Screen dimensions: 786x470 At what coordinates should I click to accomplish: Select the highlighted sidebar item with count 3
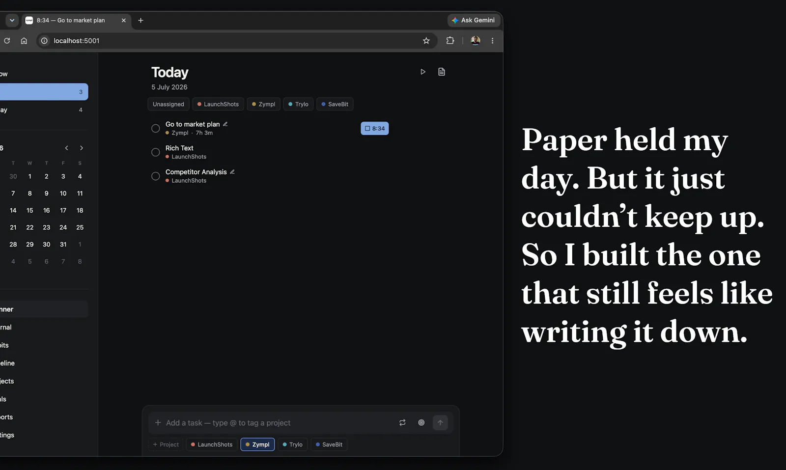pyautogui.click(x=43, y=92)
